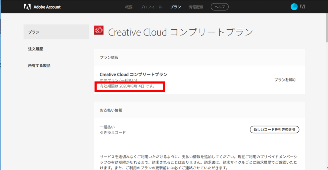328x170 pixels.
Task: Switch to the プロフィール tab
Action: (151, 7)
